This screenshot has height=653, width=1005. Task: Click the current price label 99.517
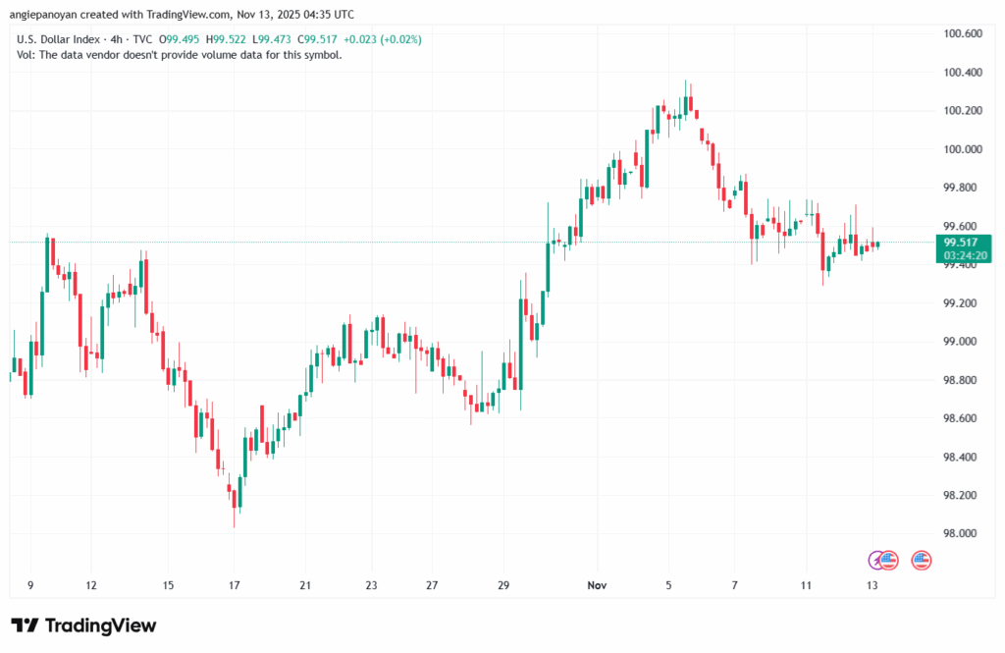click(961, 242)
